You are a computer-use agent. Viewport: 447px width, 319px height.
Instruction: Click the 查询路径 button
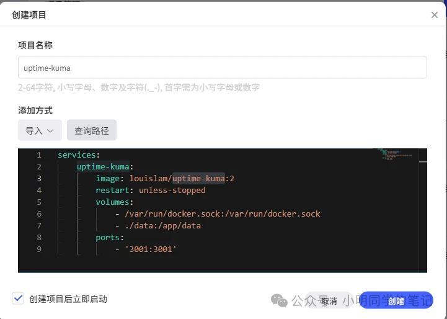(x=92, y=130)
